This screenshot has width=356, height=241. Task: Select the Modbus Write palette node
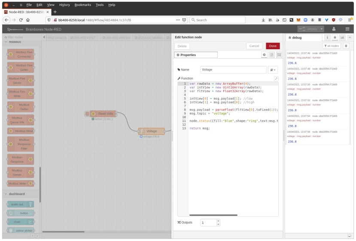click(x=21, y=184)
